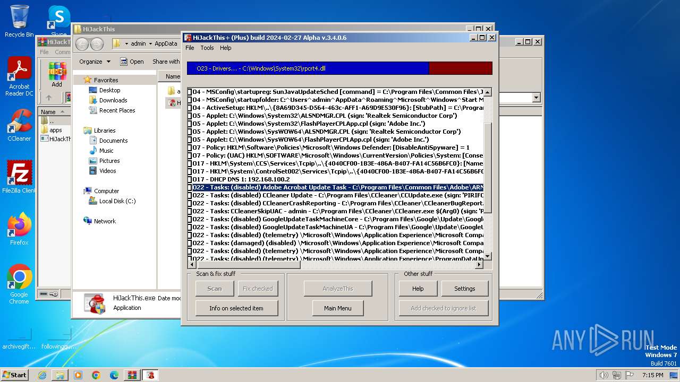The image size is (680, 382).
Task: Launch CCleaner desktop shortcut
Action: [19, 125]
